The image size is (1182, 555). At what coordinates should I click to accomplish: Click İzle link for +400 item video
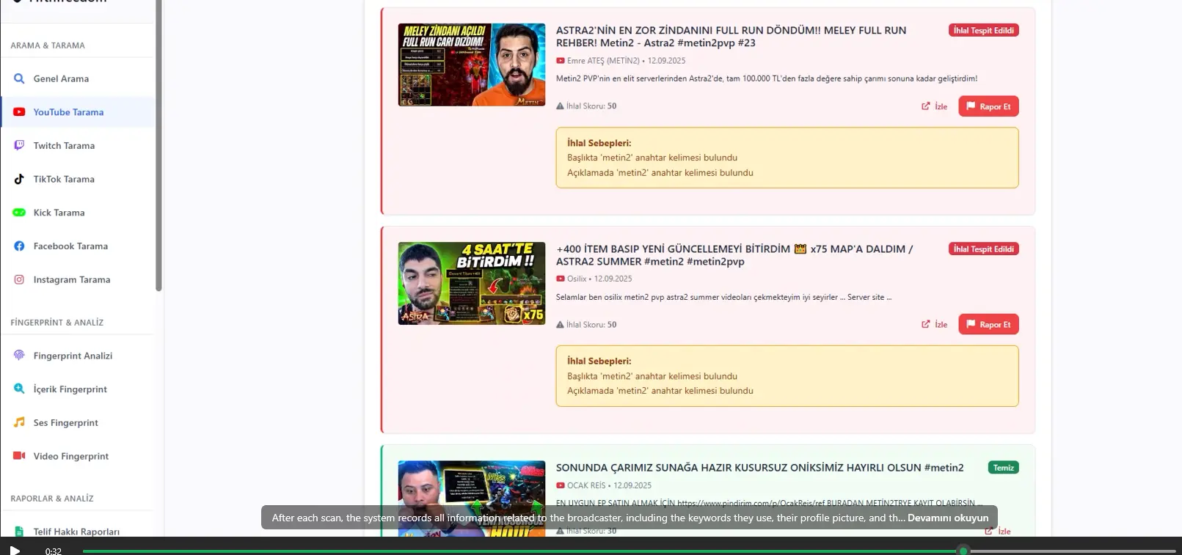[934, 324]
